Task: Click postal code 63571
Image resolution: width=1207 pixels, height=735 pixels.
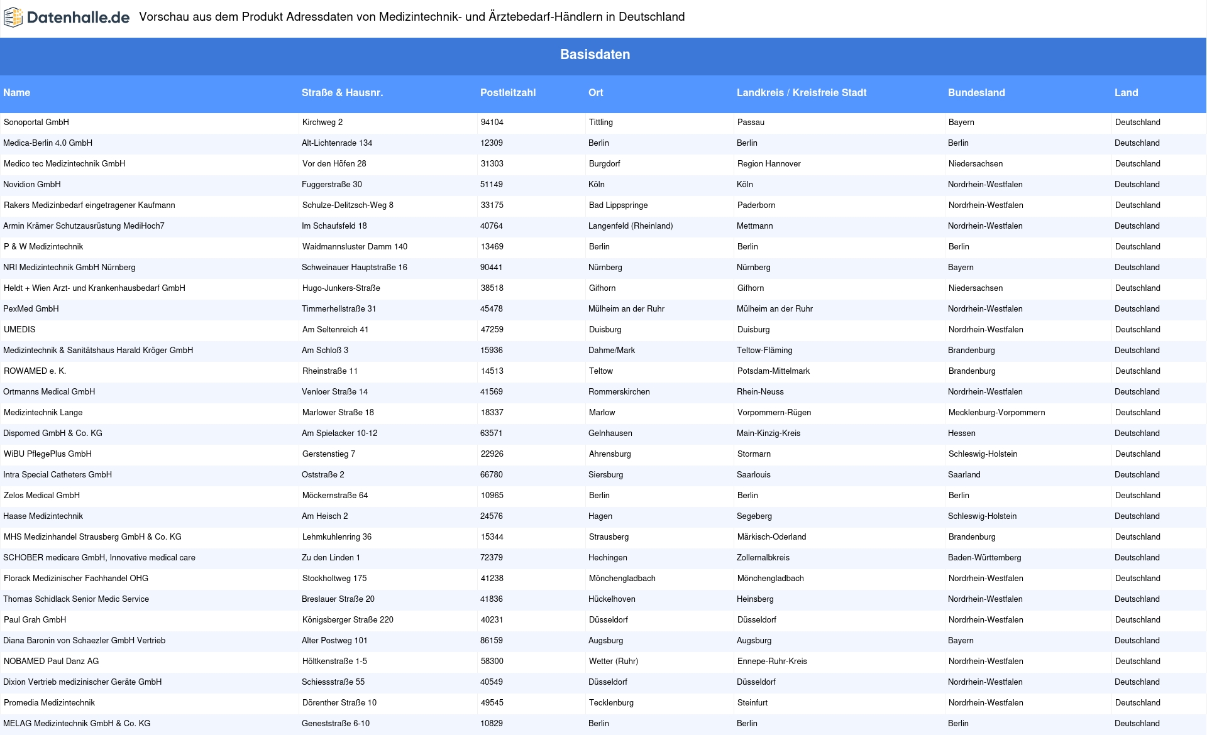Action: (492, 433)
